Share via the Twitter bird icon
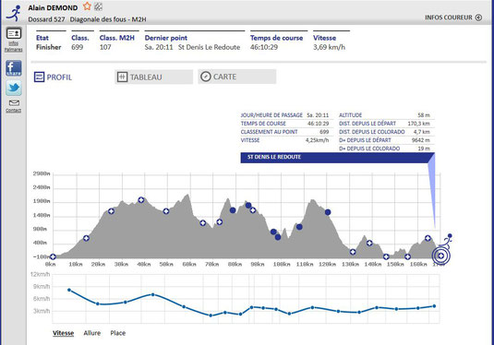This screenshot has height=345, width=494. coord(14,88)
